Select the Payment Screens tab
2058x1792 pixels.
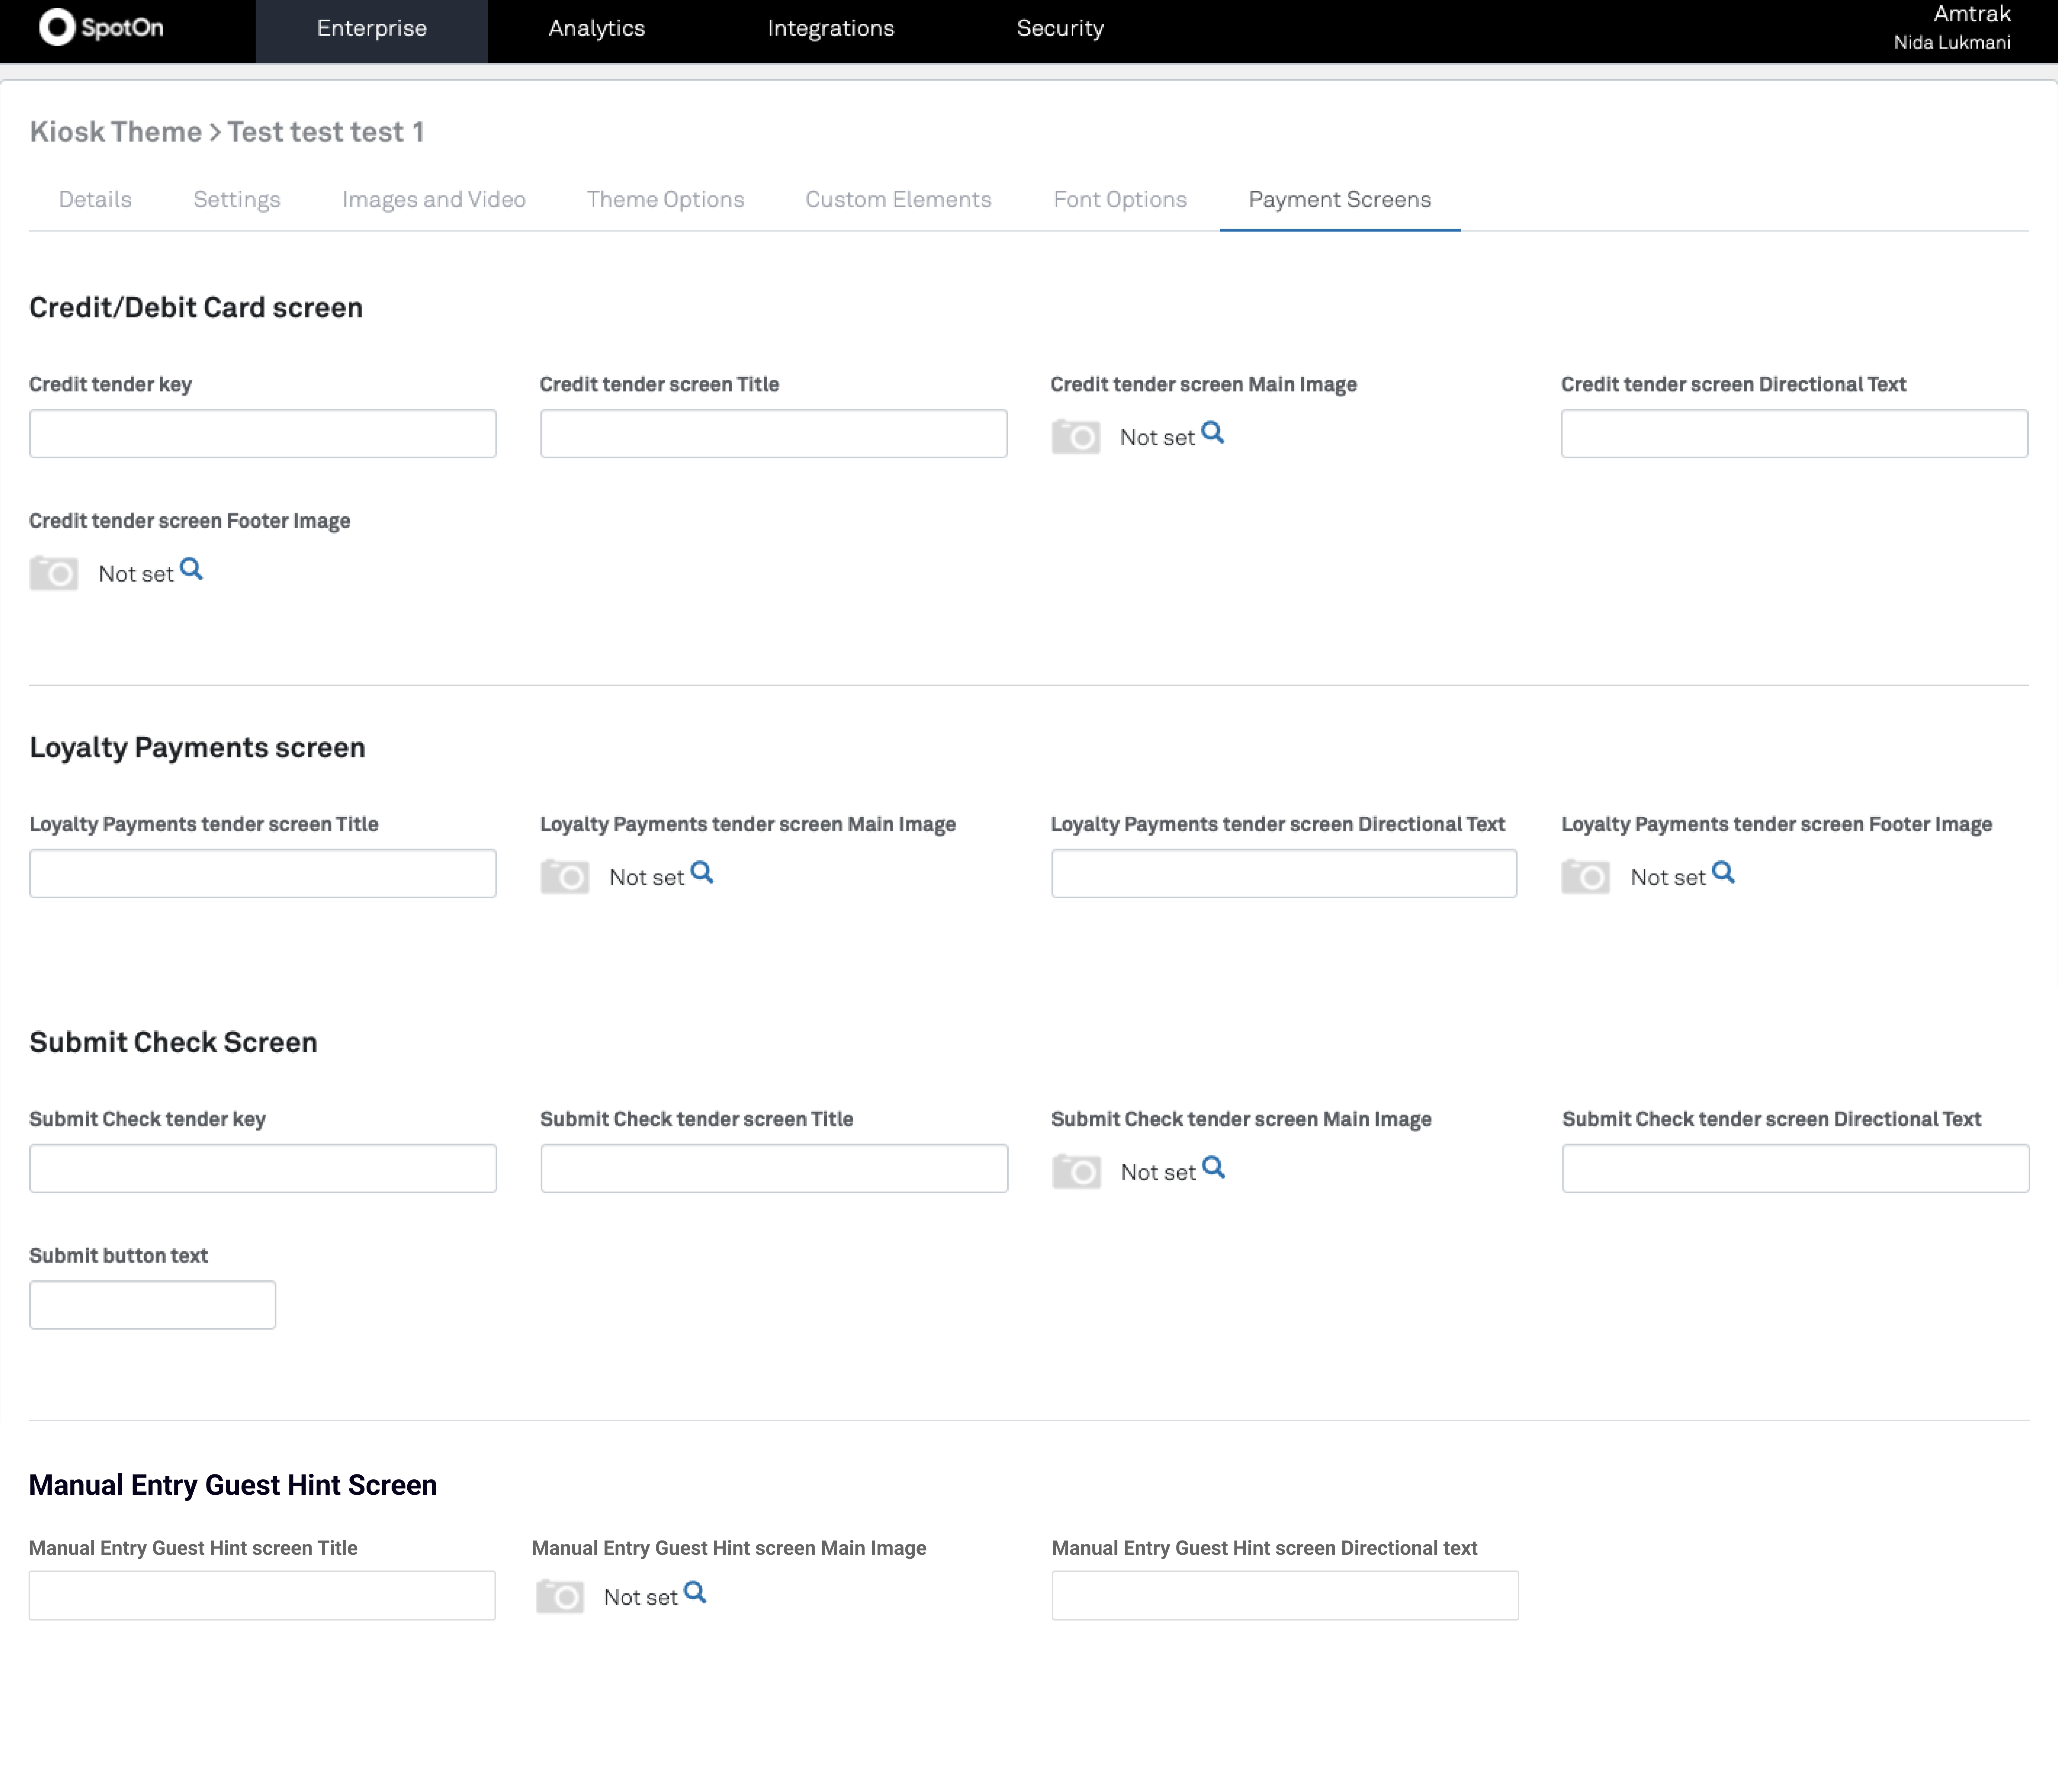point(1340,200)
